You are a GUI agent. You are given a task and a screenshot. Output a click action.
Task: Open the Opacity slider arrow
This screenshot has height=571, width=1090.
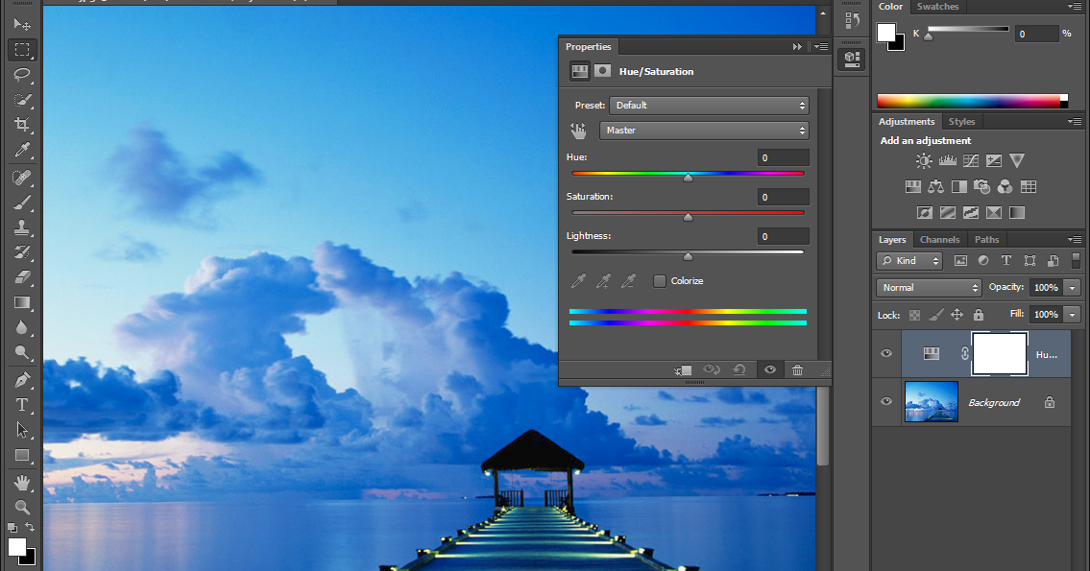click(1073, 288)
